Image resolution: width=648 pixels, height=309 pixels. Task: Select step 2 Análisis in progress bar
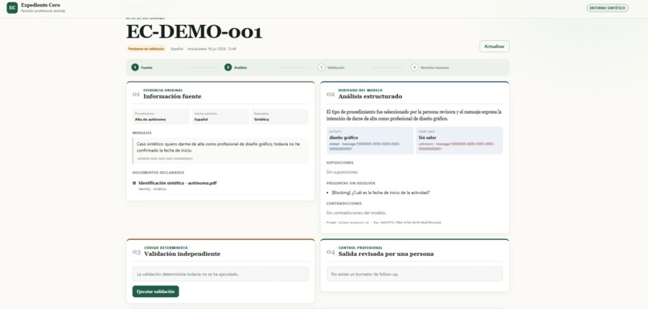[236, 67]
